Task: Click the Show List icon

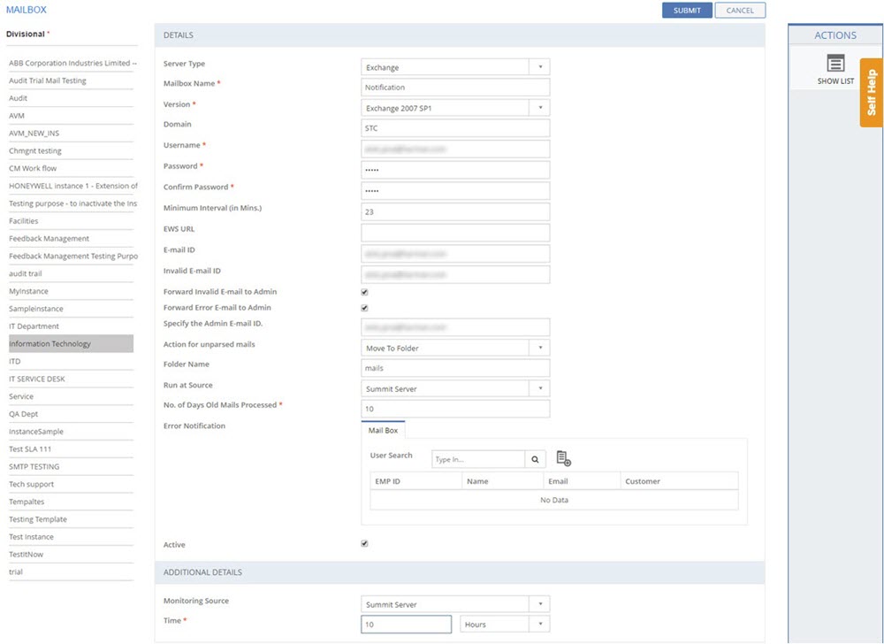Action: click(x=835, y=64)
